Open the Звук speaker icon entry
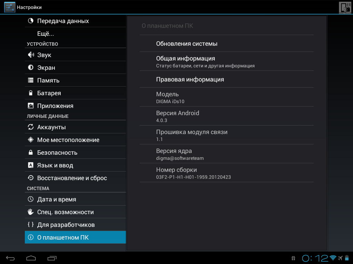The image size is (353, 264). coord(31,55)
